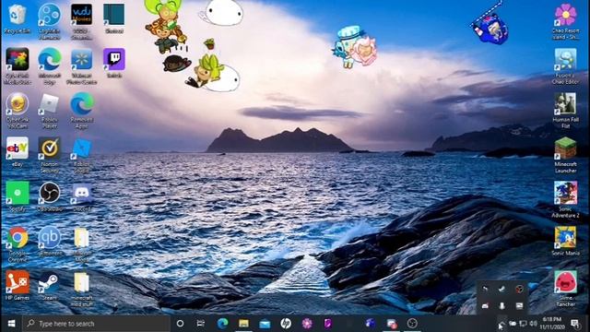Open the eBay desktop shortcut
The width and height of the screenshot is (590, 332).
pos(17,151)
